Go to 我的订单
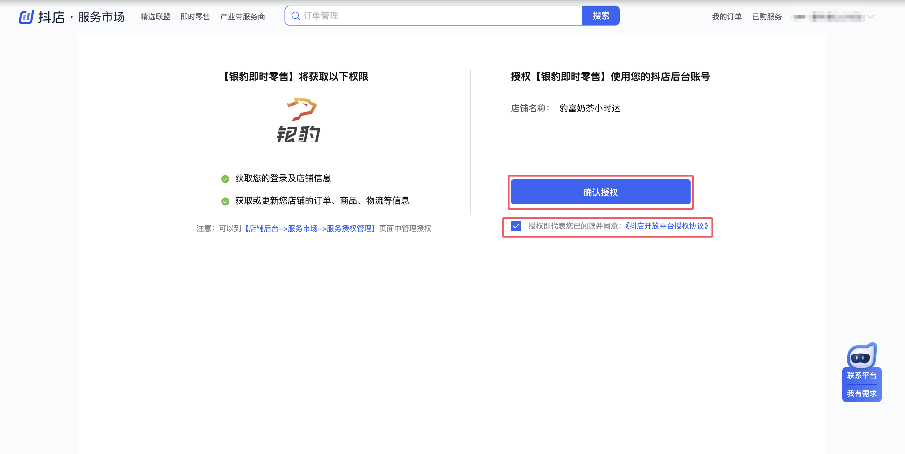 pos(726,17)
